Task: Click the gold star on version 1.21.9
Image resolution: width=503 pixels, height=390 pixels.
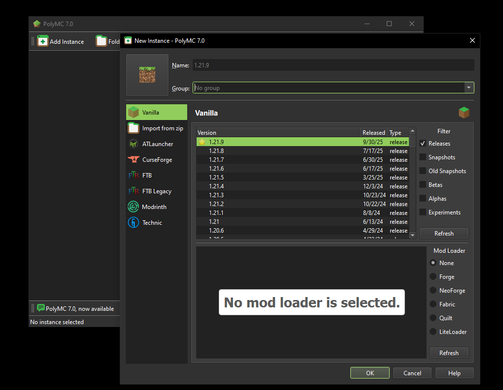Action: click(x=202, y=142)
